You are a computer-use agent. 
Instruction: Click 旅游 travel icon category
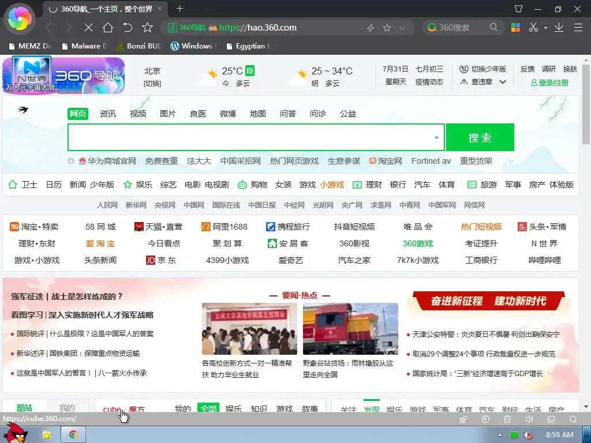(x=482, y=185)
